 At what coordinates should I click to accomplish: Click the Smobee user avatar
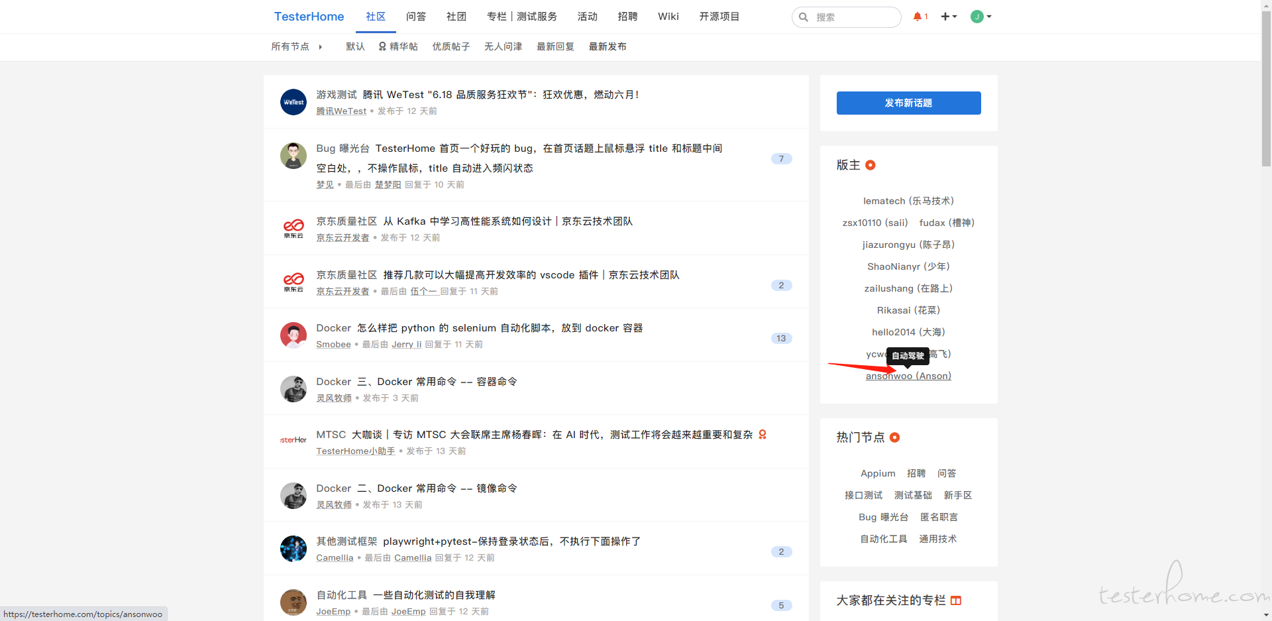pyautogui.click(x=293, y=335)
